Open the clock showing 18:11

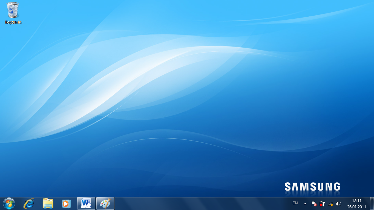pos(357,201)
